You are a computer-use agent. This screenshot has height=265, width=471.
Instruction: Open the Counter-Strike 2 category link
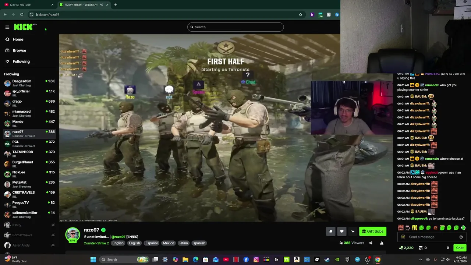96,243
